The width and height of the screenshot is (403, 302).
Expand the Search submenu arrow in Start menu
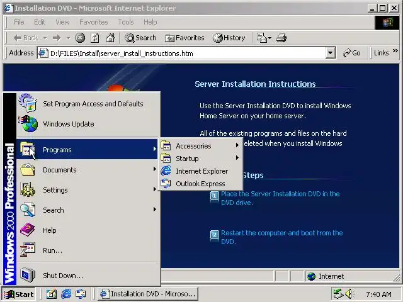[x=155, y=210]
